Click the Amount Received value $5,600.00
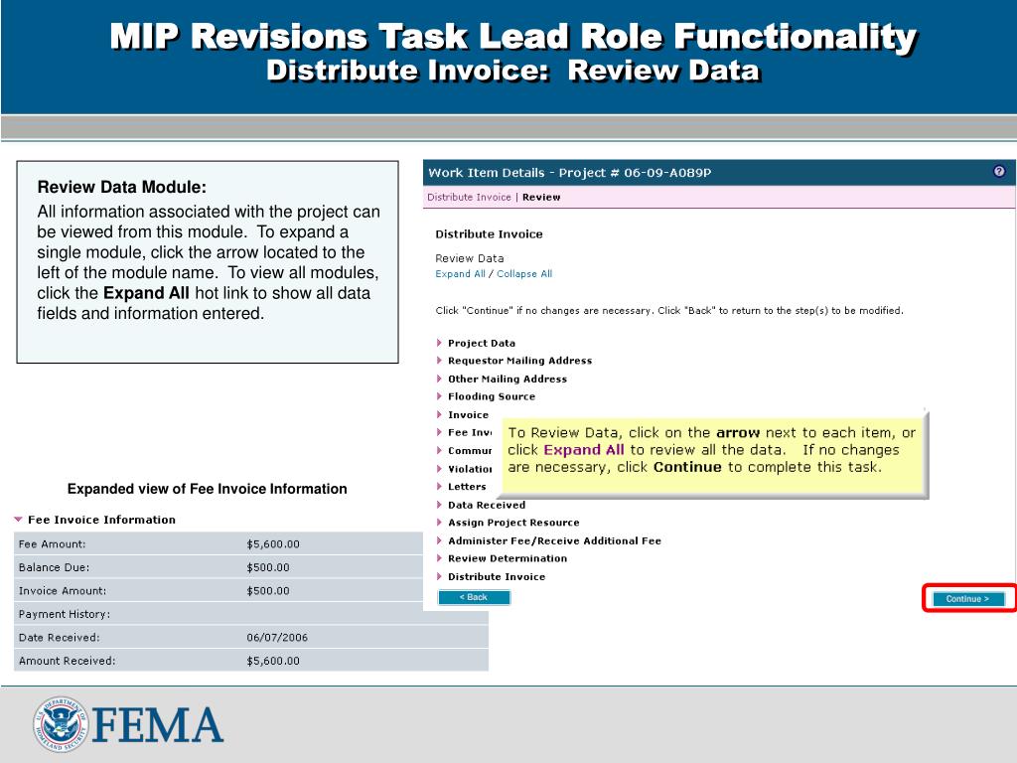Screen dimensions: 1017x763 [x=273, y=661]
